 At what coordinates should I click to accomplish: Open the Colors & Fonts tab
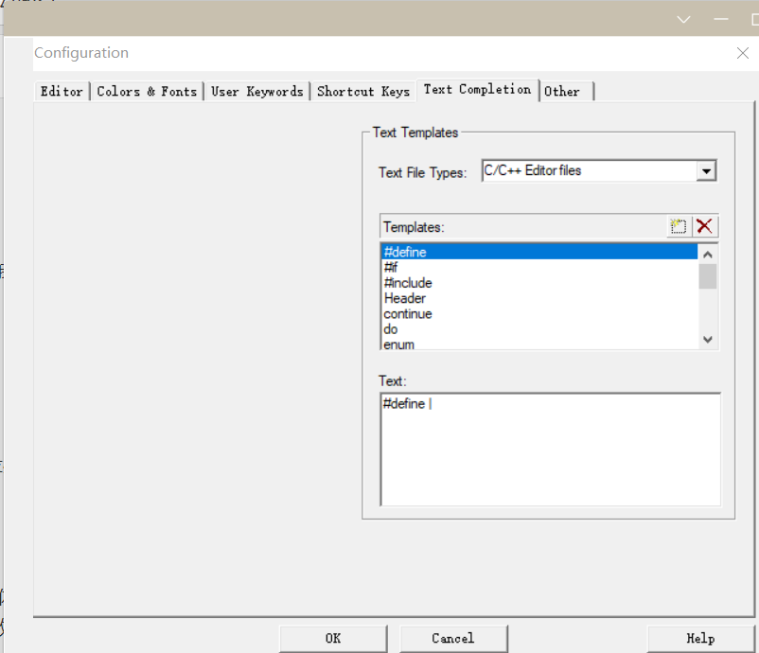coord(147,92)
